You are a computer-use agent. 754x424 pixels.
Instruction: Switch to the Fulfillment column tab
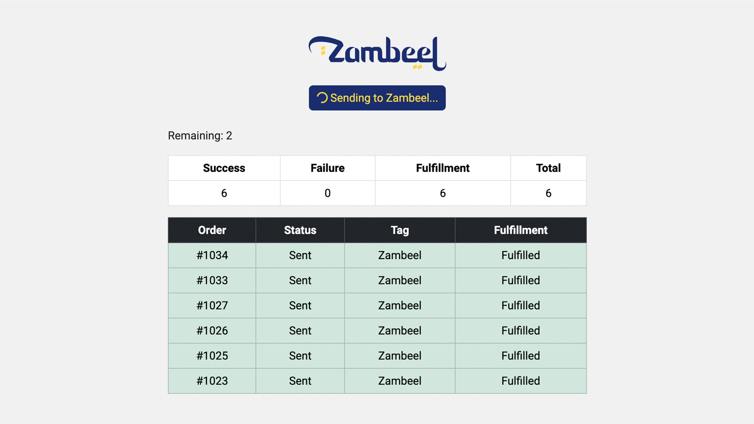442,168
